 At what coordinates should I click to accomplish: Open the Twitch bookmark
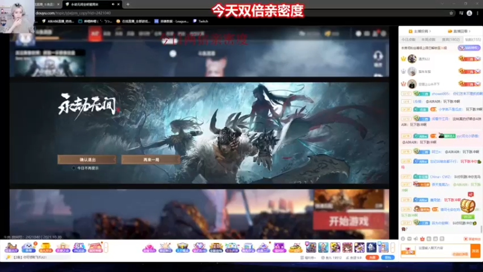point(200,21)
